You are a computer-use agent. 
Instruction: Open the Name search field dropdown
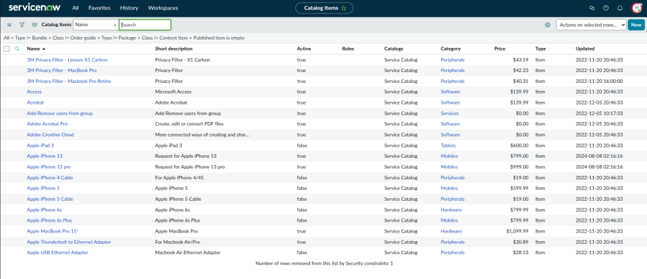tap(96, 25)
